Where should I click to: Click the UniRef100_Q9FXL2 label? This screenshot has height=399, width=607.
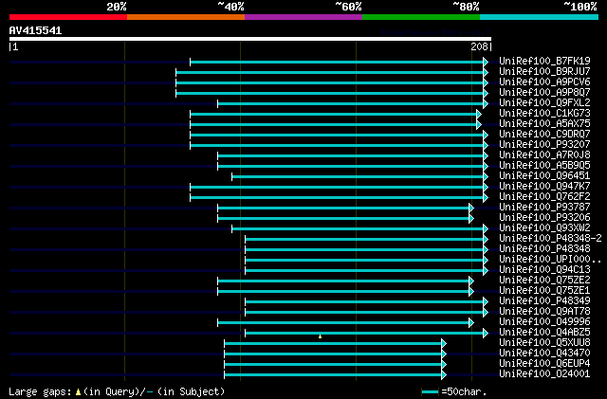544,103
